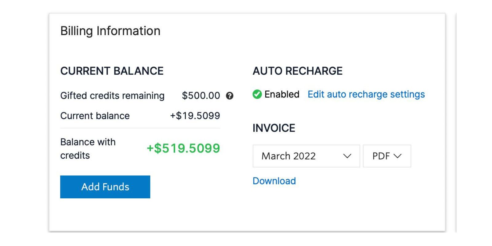The width and height of the screenshot is (492, 246).
Task: Open Edit auto recharge settings link
Action: click(x=366, y=94)
